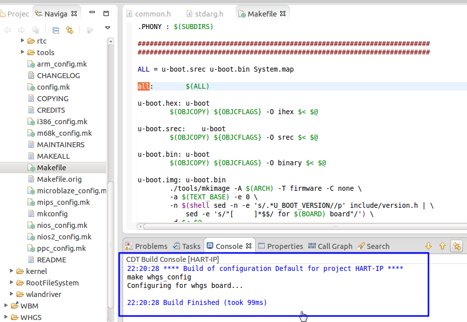Toggle Link with Editor in Navigator

pyautogui.click(x=70, y=30)
